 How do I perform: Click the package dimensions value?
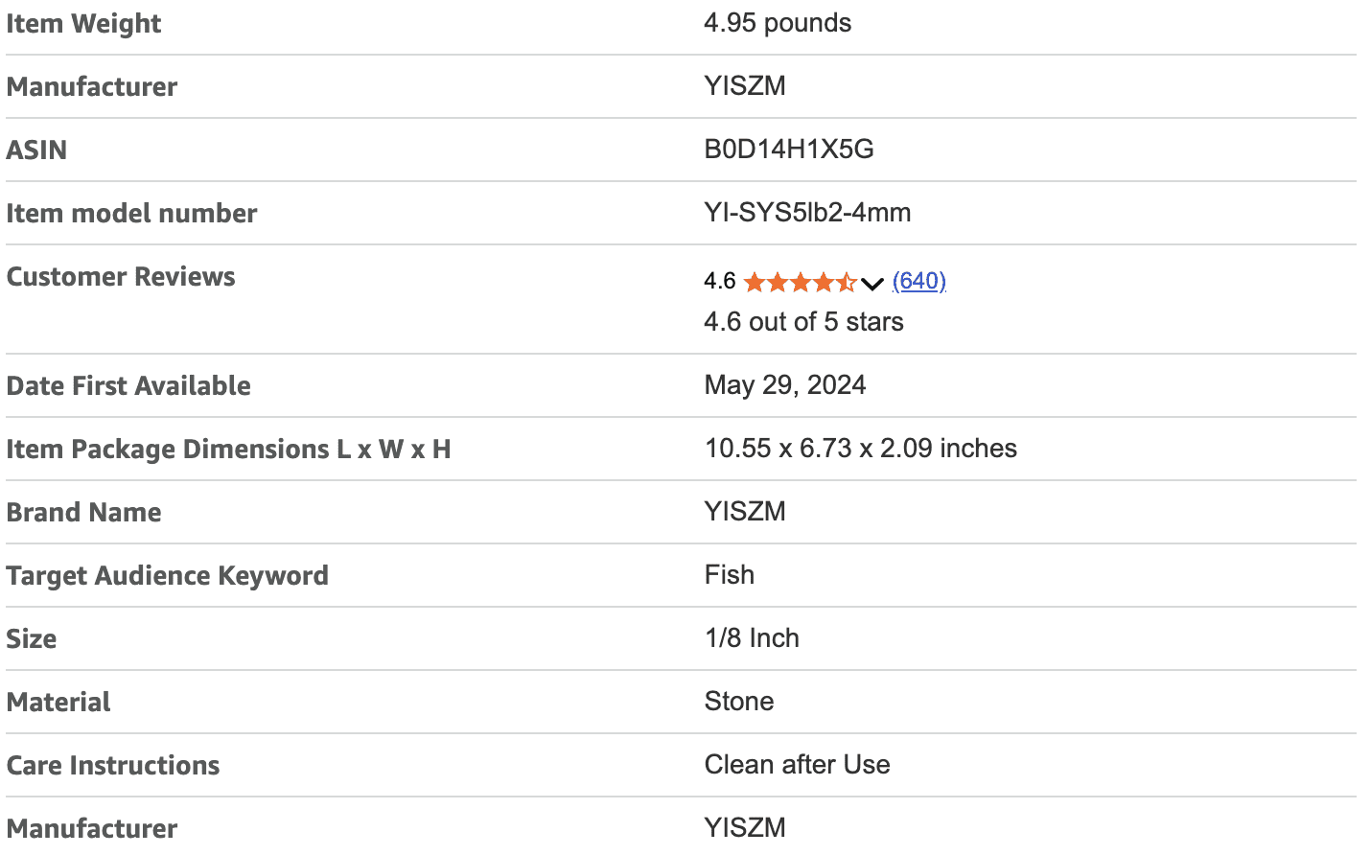(860, 449)
